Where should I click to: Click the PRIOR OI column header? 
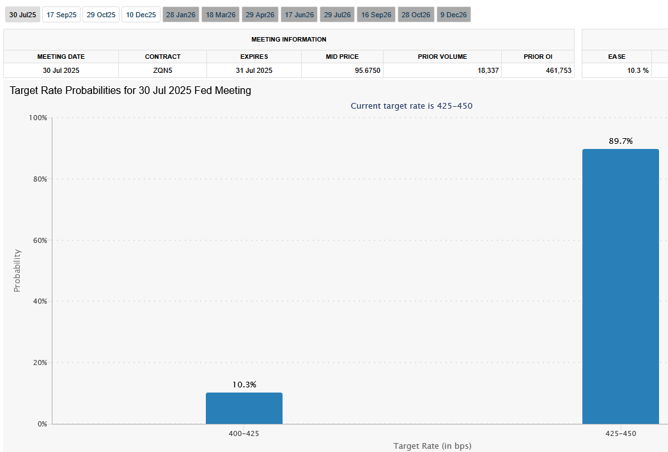[x=538, y=57]
